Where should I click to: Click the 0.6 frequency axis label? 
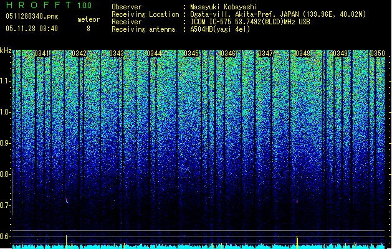[5, 237]
